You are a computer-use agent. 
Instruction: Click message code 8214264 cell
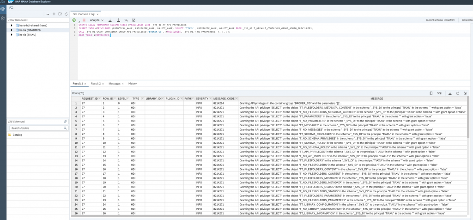[218, 103]
